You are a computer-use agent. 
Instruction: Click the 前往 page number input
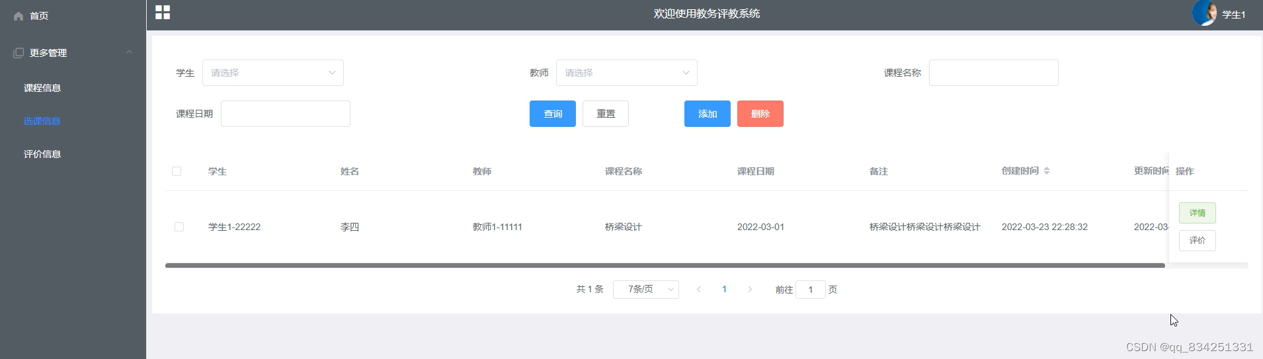(x=811, y=290)
